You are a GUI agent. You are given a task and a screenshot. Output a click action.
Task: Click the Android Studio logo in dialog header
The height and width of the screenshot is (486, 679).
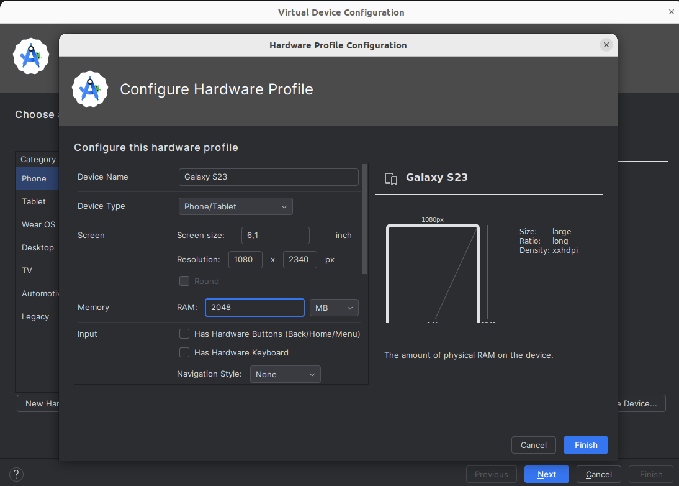pos(90,89)
